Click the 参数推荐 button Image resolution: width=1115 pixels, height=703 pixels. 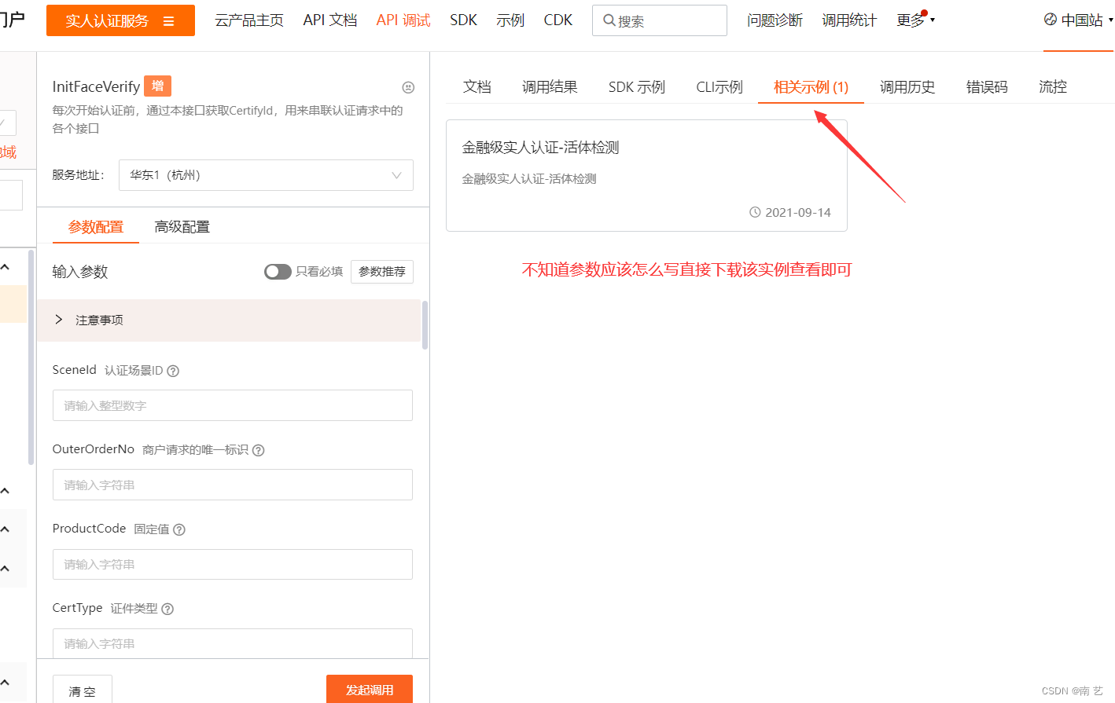pos(382,272)
